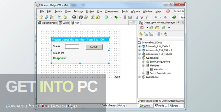Expand the intrawebdb_110_150.bpl node

(139, 50)
